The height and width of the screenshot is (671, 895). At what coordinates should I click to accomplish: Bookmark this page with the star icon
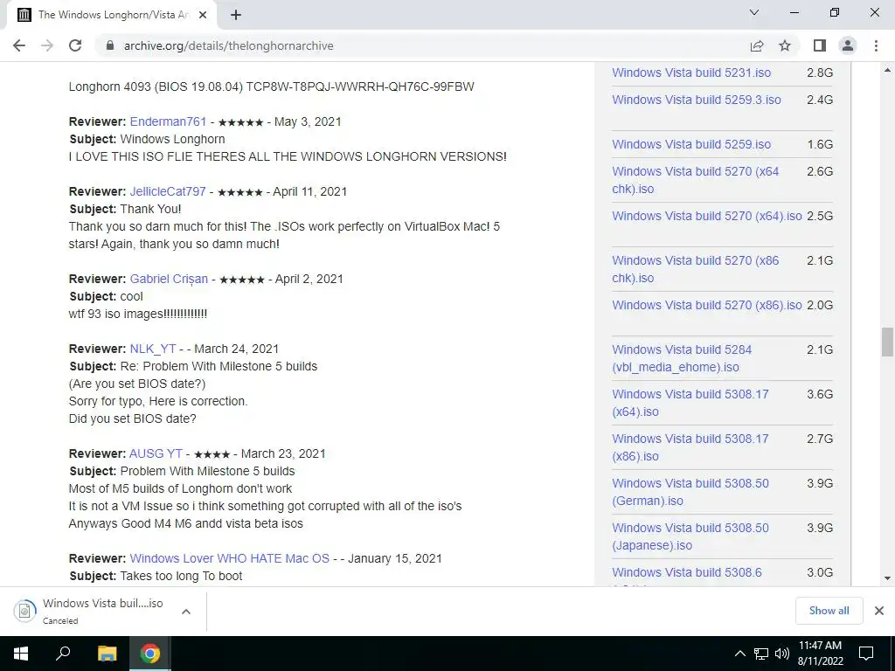785,45
